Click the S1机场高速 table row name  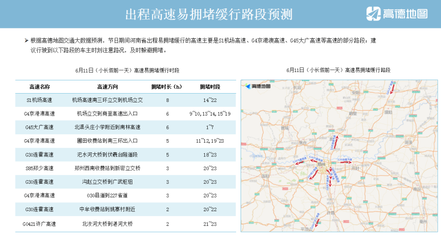tap(40, 100)
